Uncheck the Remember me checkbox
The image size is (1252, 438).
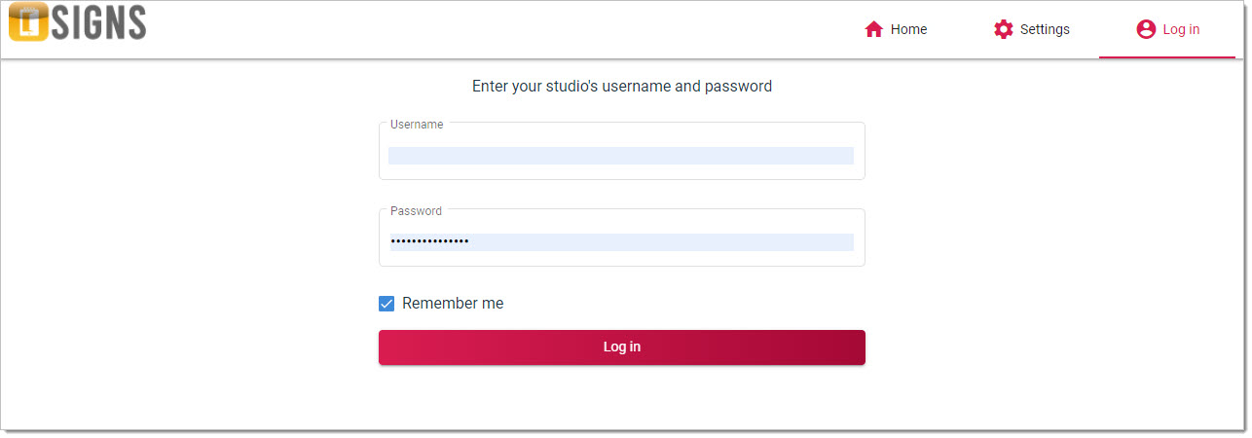[387, 304]
